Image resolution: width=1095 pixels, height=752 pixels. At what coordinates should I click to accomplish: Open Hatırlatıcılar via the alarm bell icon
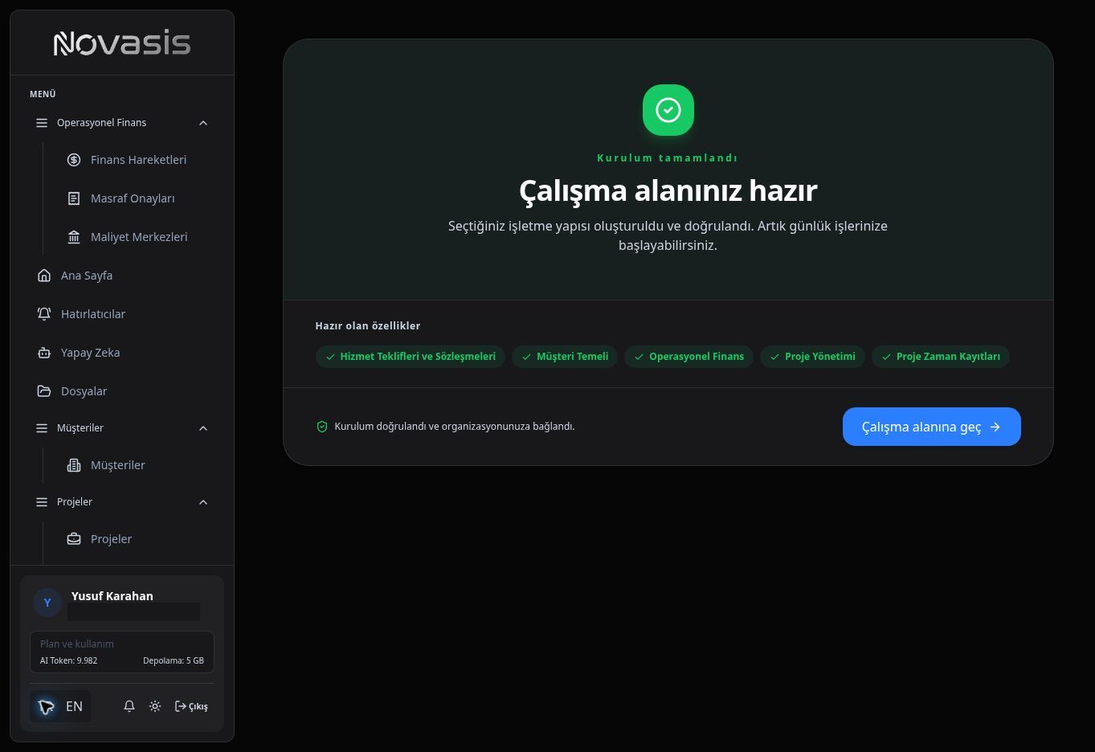pyautogui.click(x=44, y=314)
